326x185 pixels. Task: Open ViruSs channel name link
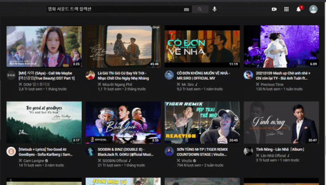click(x=187, y=161)
